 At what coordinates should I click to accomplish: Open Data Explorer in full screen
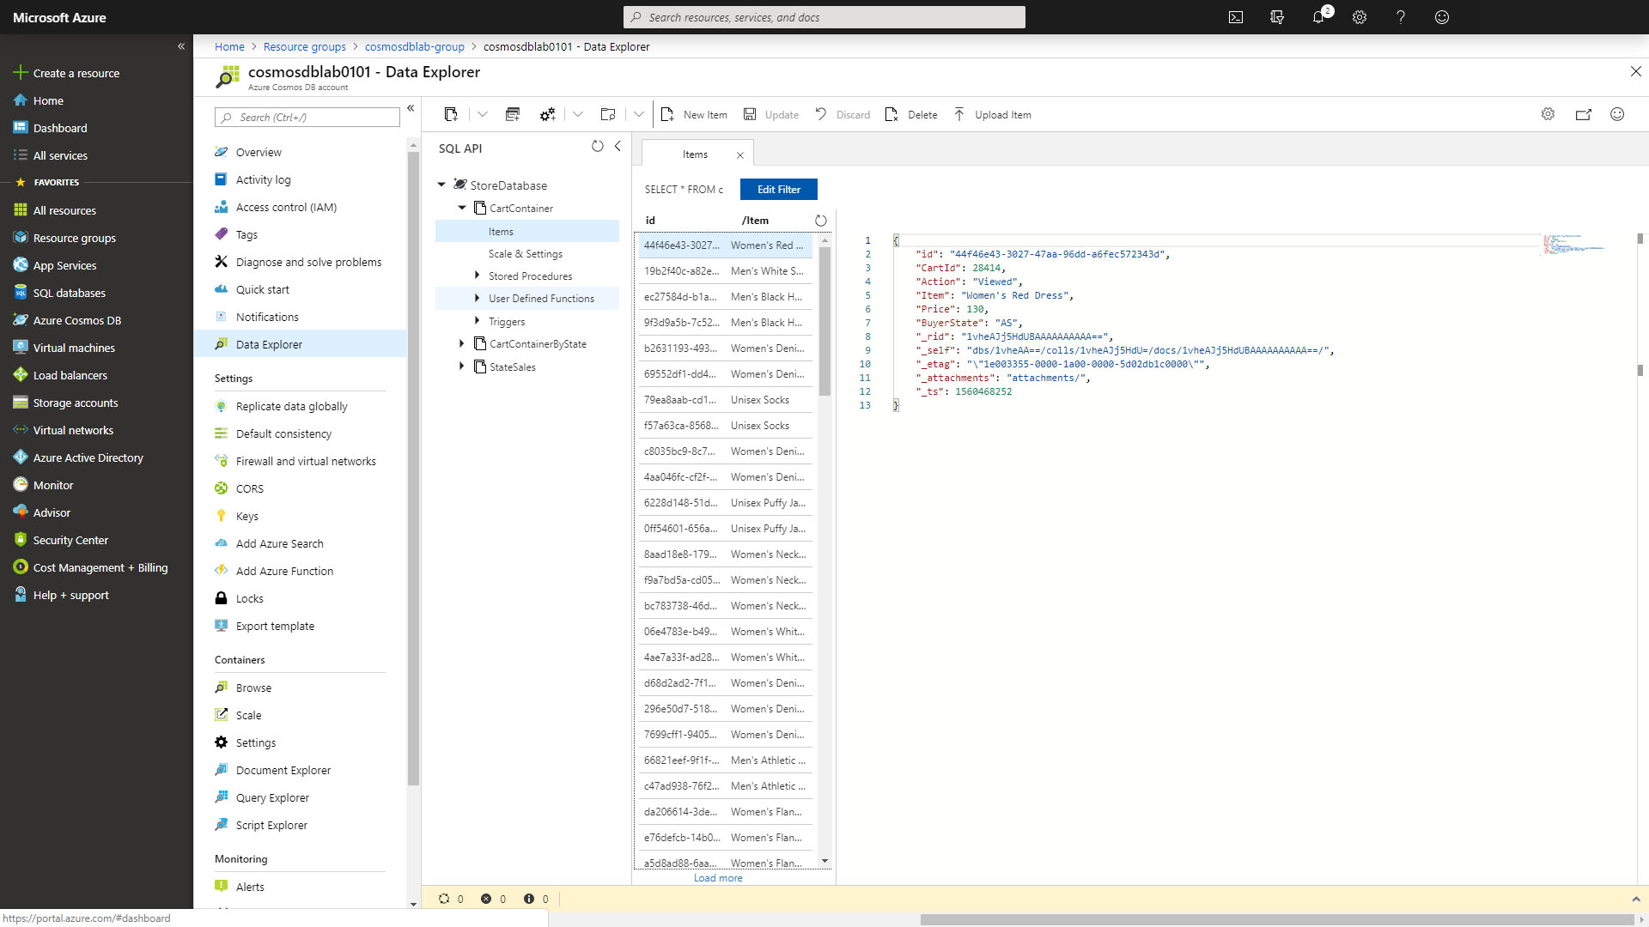(1583, 114)
